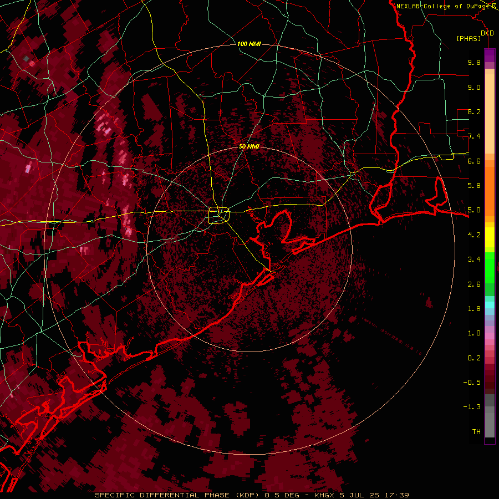Screen dimensions: 499x499
Task: Select the 7.4 scale value
Action: [474, 136]
